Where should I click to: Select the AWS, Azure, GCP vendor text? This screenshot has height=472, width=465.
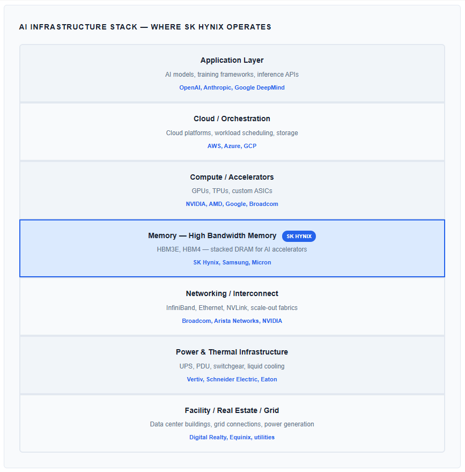[x=232, y=146]
